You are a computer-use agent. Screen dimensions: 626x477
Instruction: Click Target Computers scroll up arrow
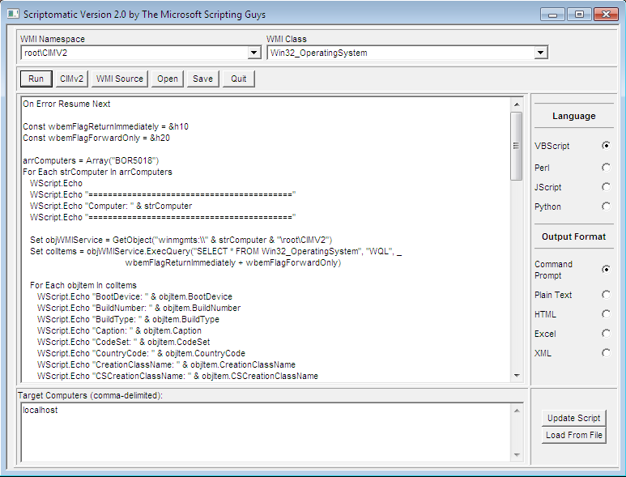click(517, 411)
